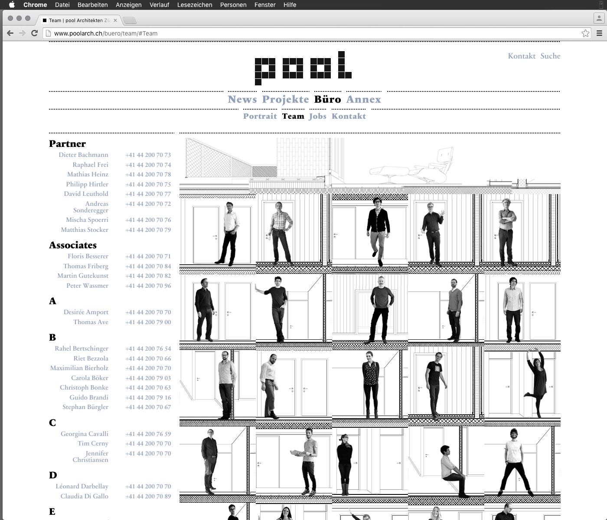The width and height of the screenshot is (607, 520).
Task: Click the Suche link at top right
Action: (x=550, y=56)
